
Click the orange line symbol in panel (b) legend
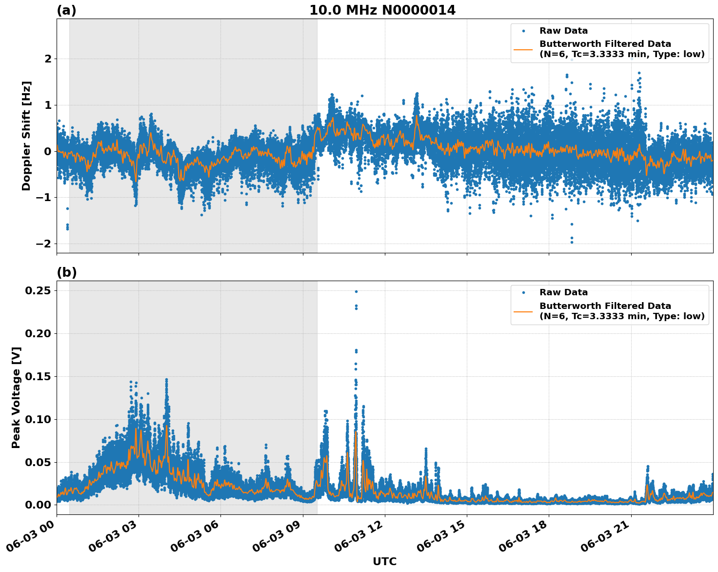pos(524,311)
